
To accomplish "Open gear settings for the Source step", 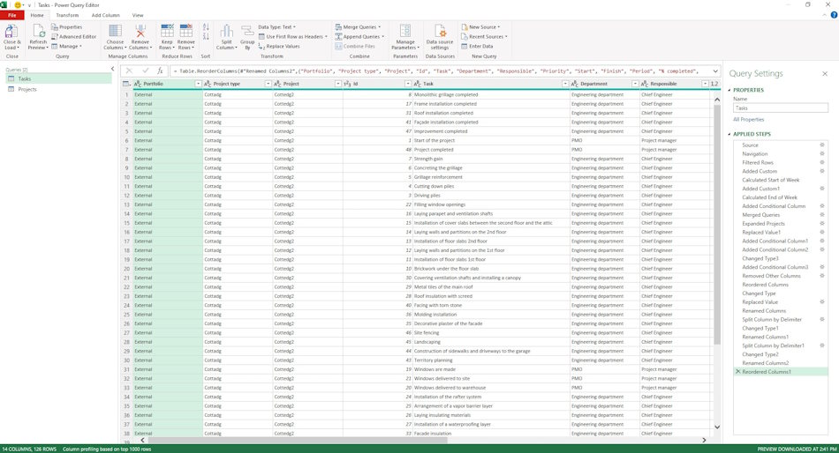I will [x=822, y=145].
